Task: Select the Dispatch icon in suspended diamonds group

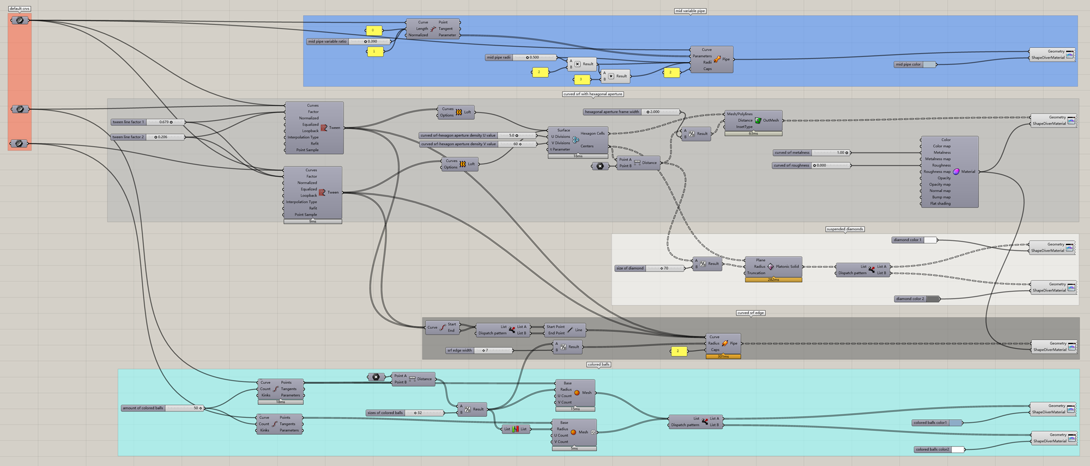Action: click(x=871, y=269)
